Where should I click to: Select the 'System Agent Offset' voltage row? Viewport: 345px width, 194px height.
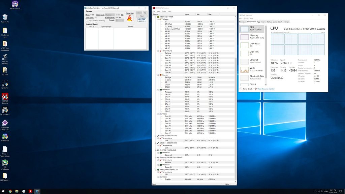(194, 29)
